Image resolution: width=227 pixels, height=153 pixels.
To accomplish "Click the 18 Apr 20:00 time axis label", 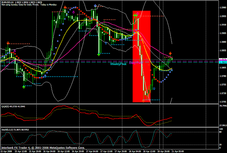I will [163, 152].
